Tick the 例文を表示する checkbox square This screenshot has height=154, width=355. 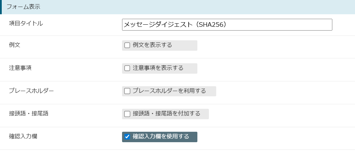(127, 46)
